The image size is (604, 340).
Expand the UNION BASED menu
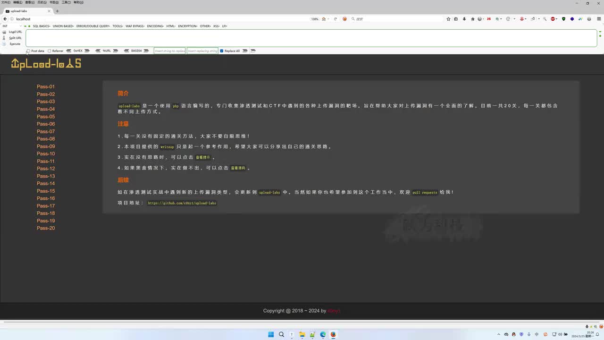63,26
